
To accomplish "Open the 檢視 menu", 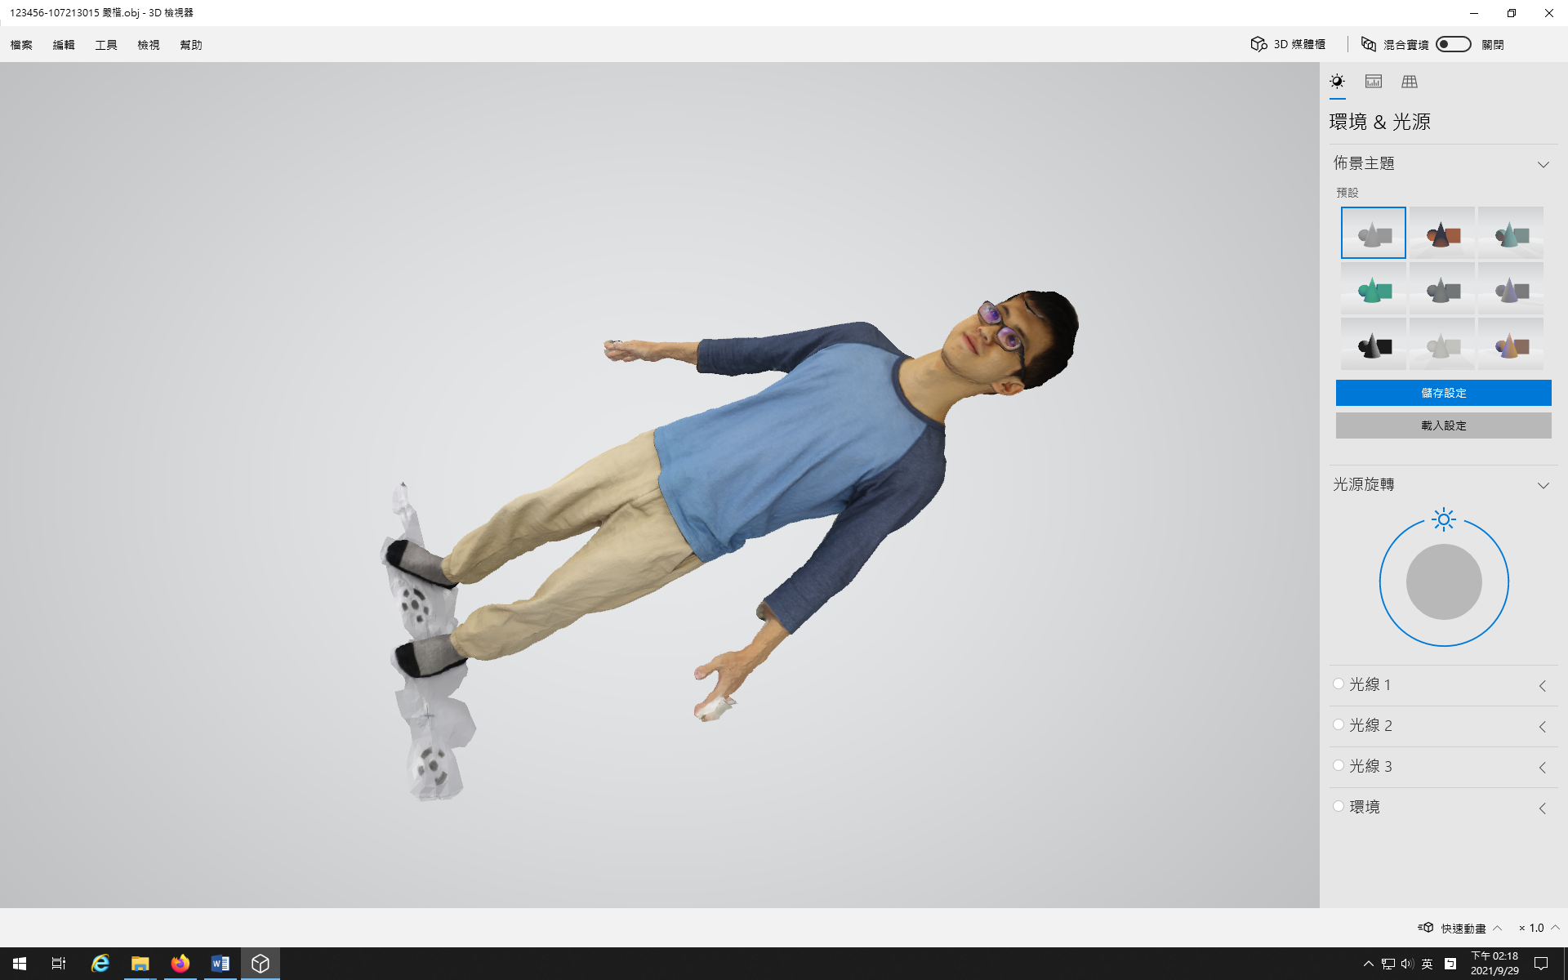I will tap(149, 45).
